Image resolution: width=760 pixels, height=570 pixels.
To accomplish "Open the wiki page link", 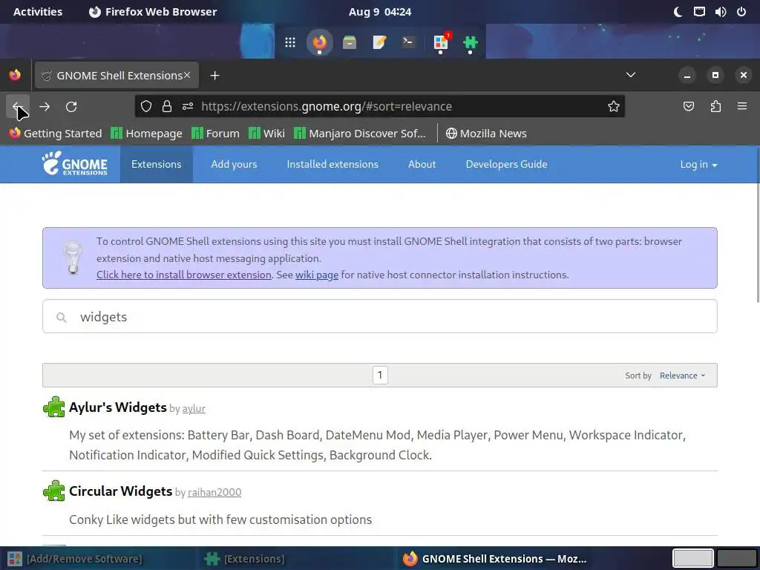I will pyautogui.click(x=316, y=275).
